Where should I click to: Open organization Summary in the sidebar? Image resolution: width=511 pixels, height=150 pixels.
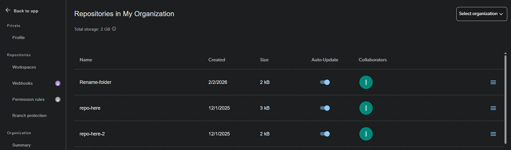[22, 145]
